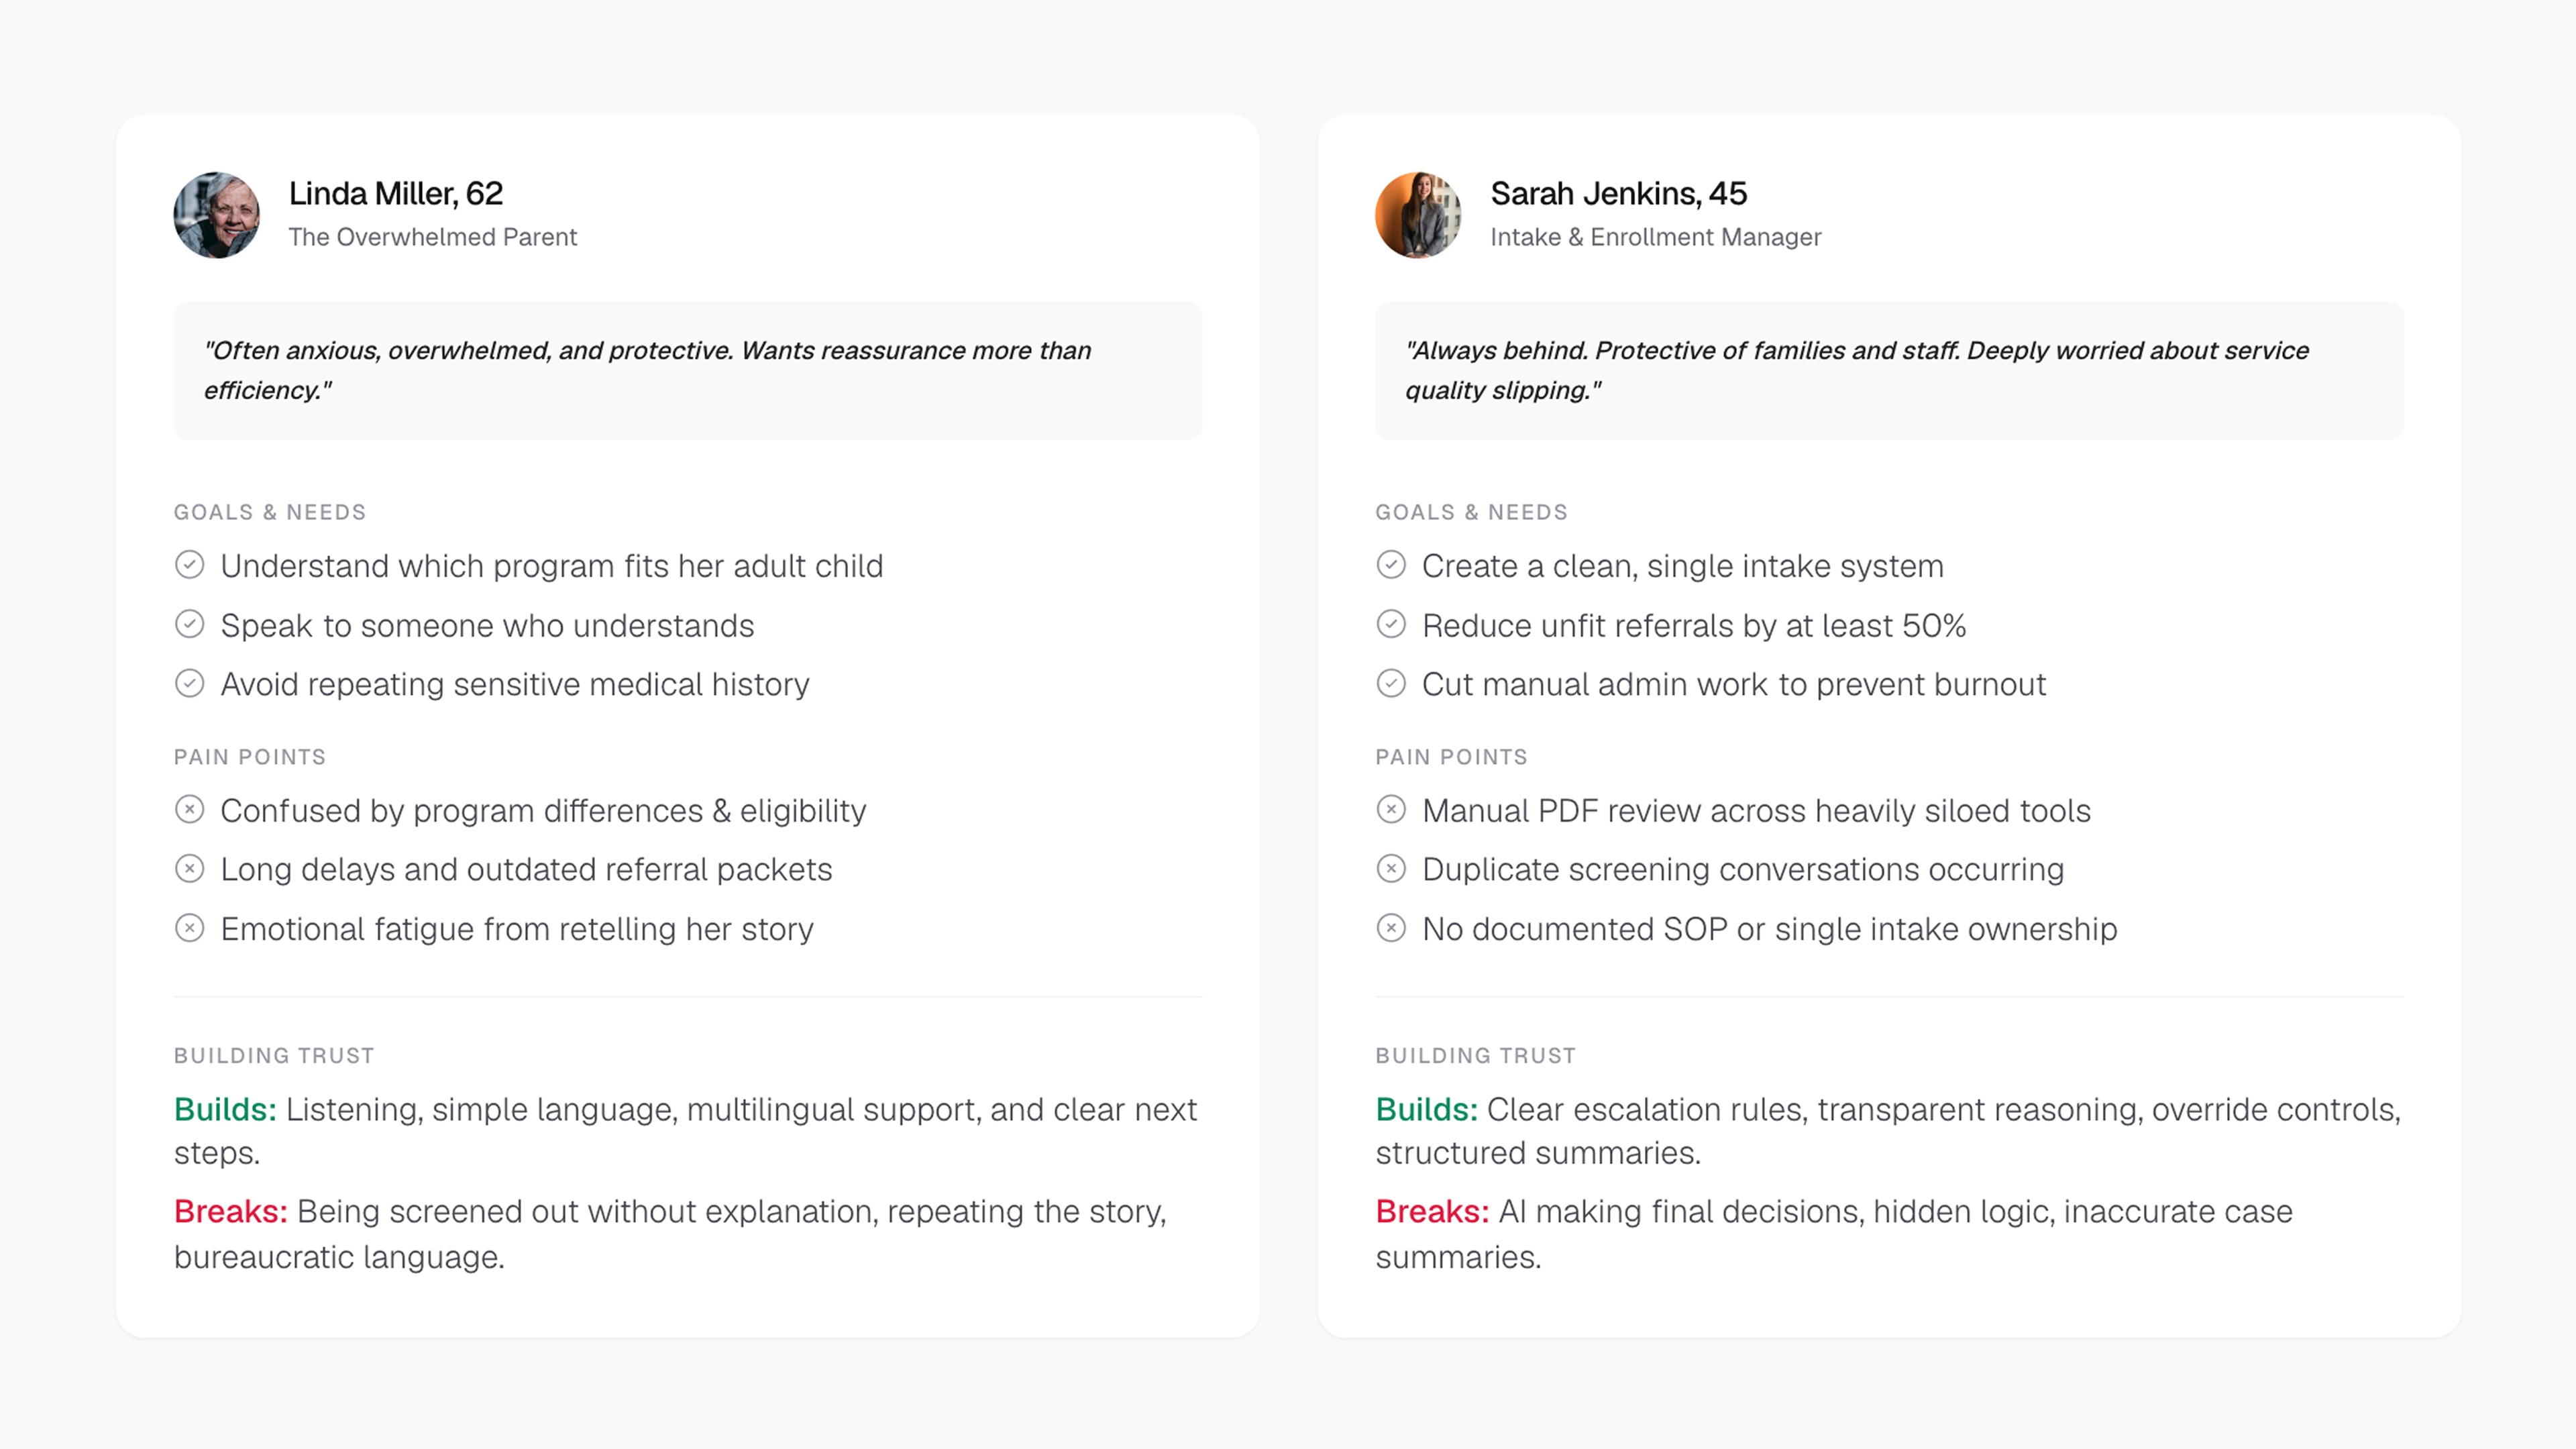Click checkmark icon next to 'Speak to someone who understands'
The image size is (2576, 1449).
tap(190, 625)
